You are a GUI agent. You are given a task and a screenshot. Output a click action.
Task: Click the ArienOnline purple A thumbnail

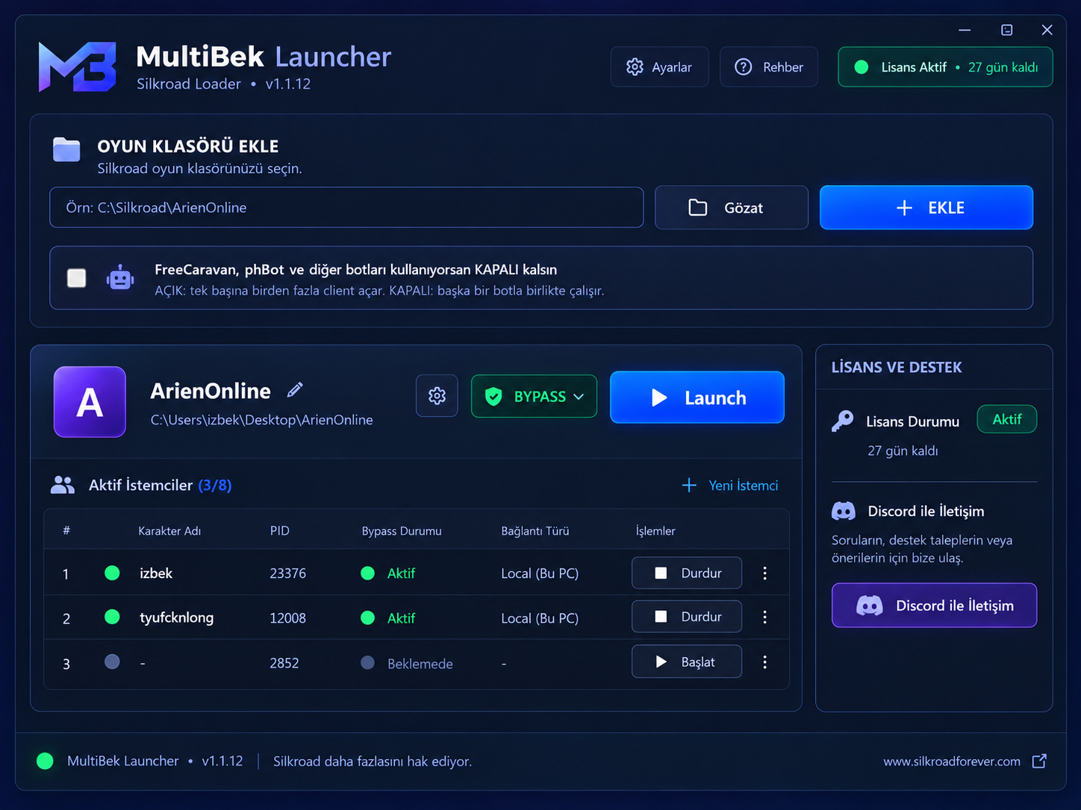90,401
